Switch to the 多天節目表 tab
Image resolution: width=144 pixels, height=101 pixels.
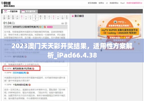[x=29, y=12]
